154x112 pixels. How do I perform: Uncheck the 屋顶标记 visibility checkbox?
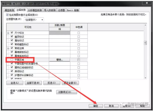pos(11,36)
